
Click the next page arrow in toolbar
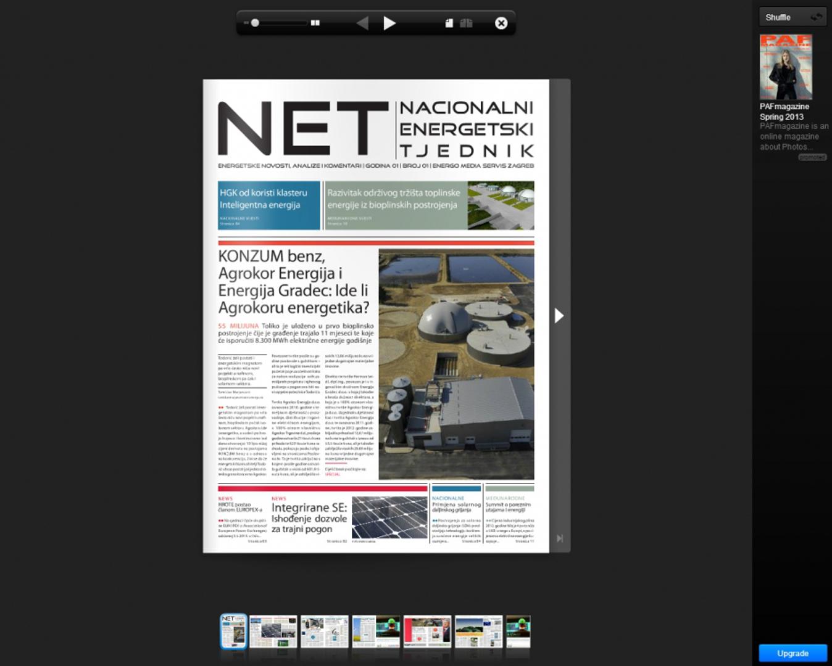tap(389, 23)
